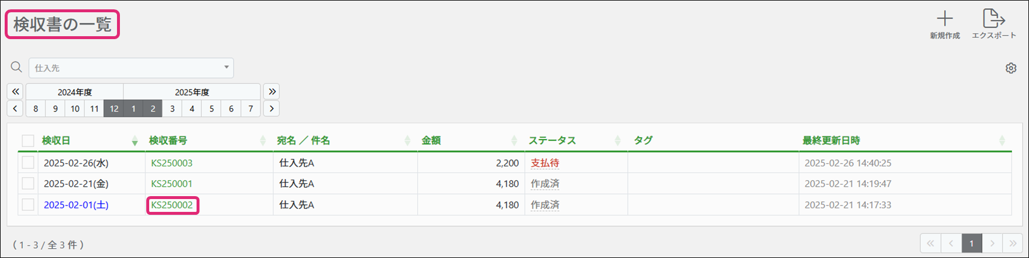Check the row for KS250002
This screenshot has height=258, width=1029.
point(28,205)
